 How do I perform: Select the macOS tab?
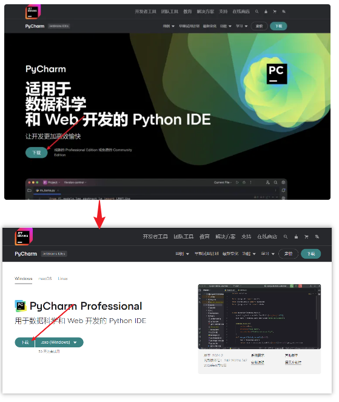tap(45, 279)
